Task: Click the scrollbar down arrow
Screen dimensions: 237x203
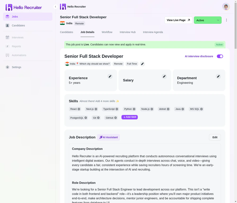Action: pos(236,202)
